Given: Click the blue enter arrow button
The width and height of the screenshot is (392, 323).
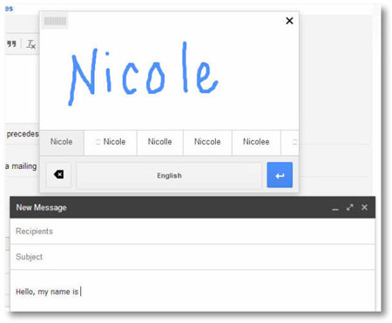Looking at the screenshot, I should point(280,175).
